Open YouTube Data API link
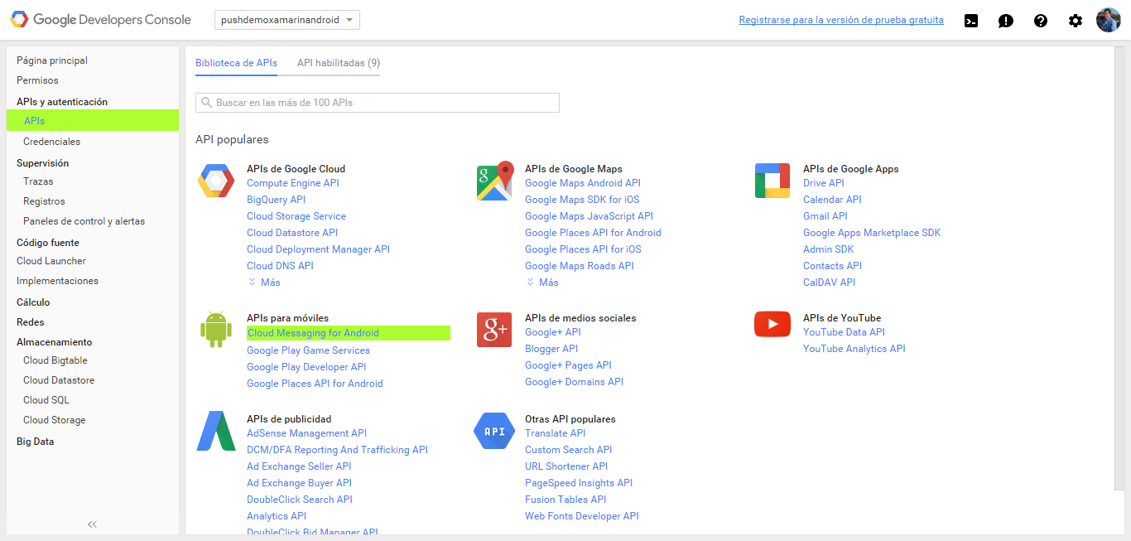Image resolution: width=1131 pixels, height=541 pixels. click(x=844, y=332)
